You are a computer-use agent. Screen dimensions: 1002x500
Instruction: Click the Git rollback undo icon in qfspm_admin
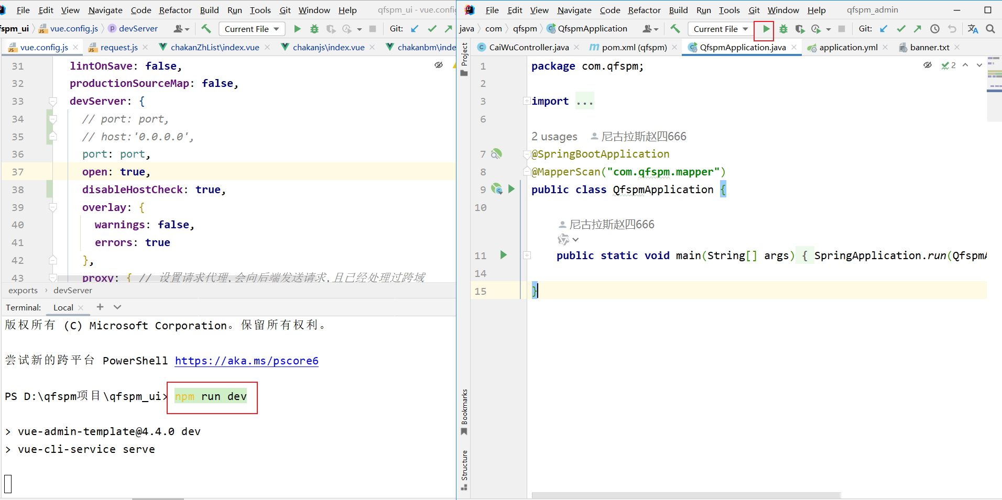pyautogui.click(x=952, y=29)
